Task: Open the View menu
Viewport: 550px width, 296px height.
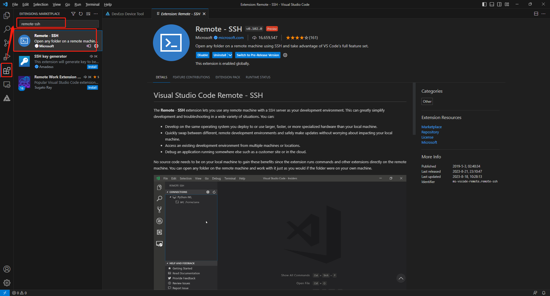Action: [57, 4]
